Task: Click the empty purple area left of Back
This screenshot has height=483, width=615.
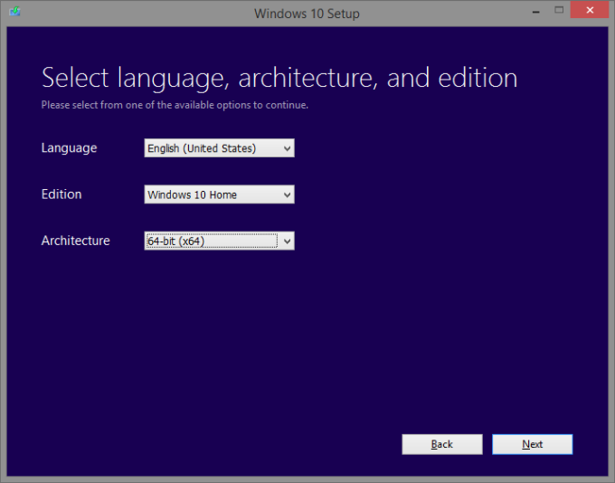Action: [226, 443]
